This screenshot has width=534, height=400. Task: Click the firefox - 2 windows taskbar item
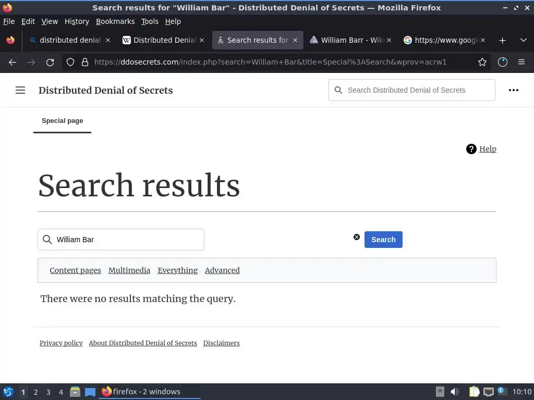tap(150, 392)
